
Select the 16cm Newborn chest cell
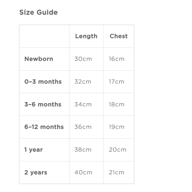click(x=116, y=59)
